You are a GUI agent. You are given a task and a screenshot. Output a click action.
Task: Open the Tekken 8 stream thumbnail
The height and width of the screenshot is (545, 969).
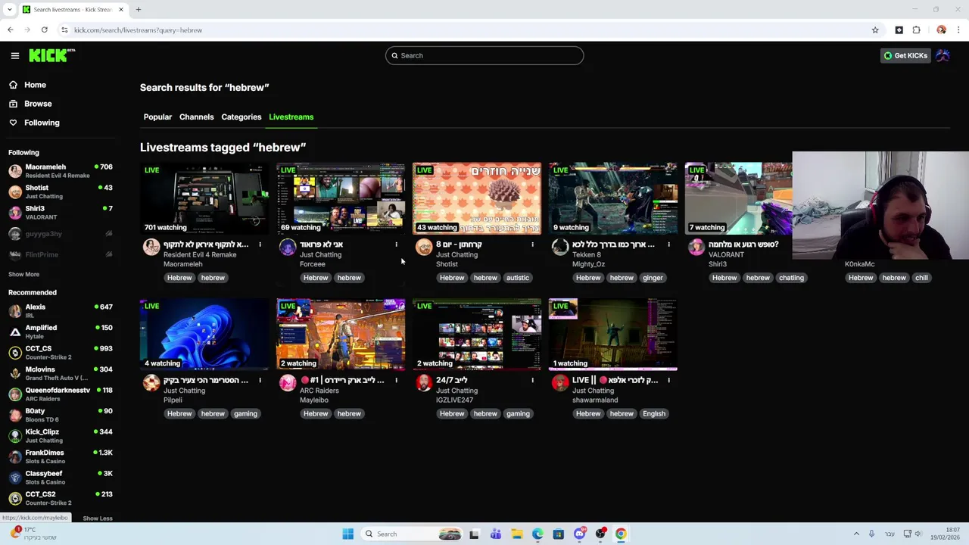(x=613, y=198)
